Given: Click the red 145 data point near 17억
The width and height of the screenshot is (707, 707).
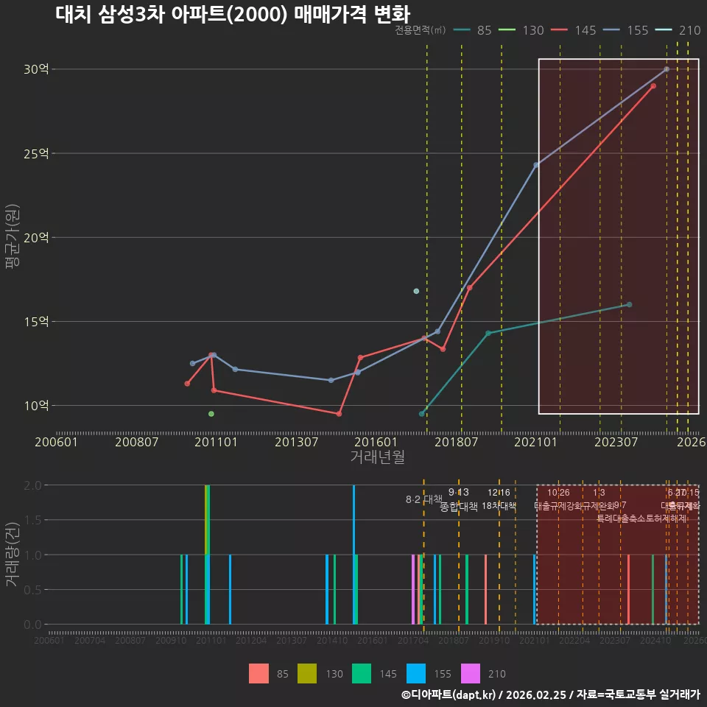Looking at the screenshot, I should pyautogui.click(x=469, y=288).
